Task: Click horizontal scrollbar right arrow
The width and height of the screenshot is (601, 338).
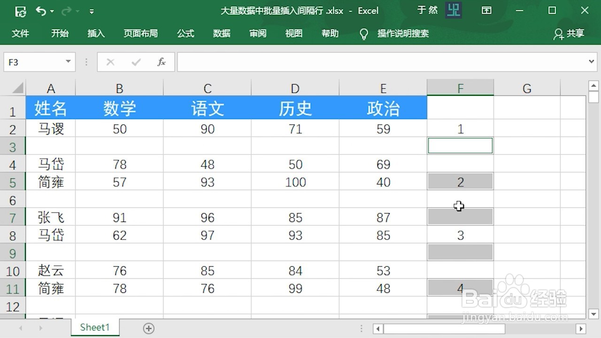Action: click(x=581, y=329)
